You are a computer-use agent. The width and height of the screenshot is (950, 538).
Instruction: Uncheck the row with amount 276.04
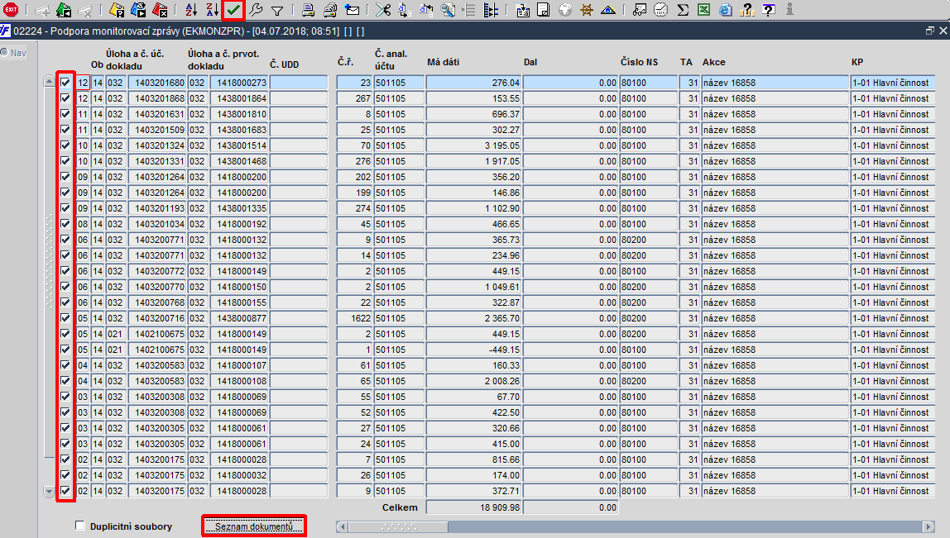[x=65, y=83]
